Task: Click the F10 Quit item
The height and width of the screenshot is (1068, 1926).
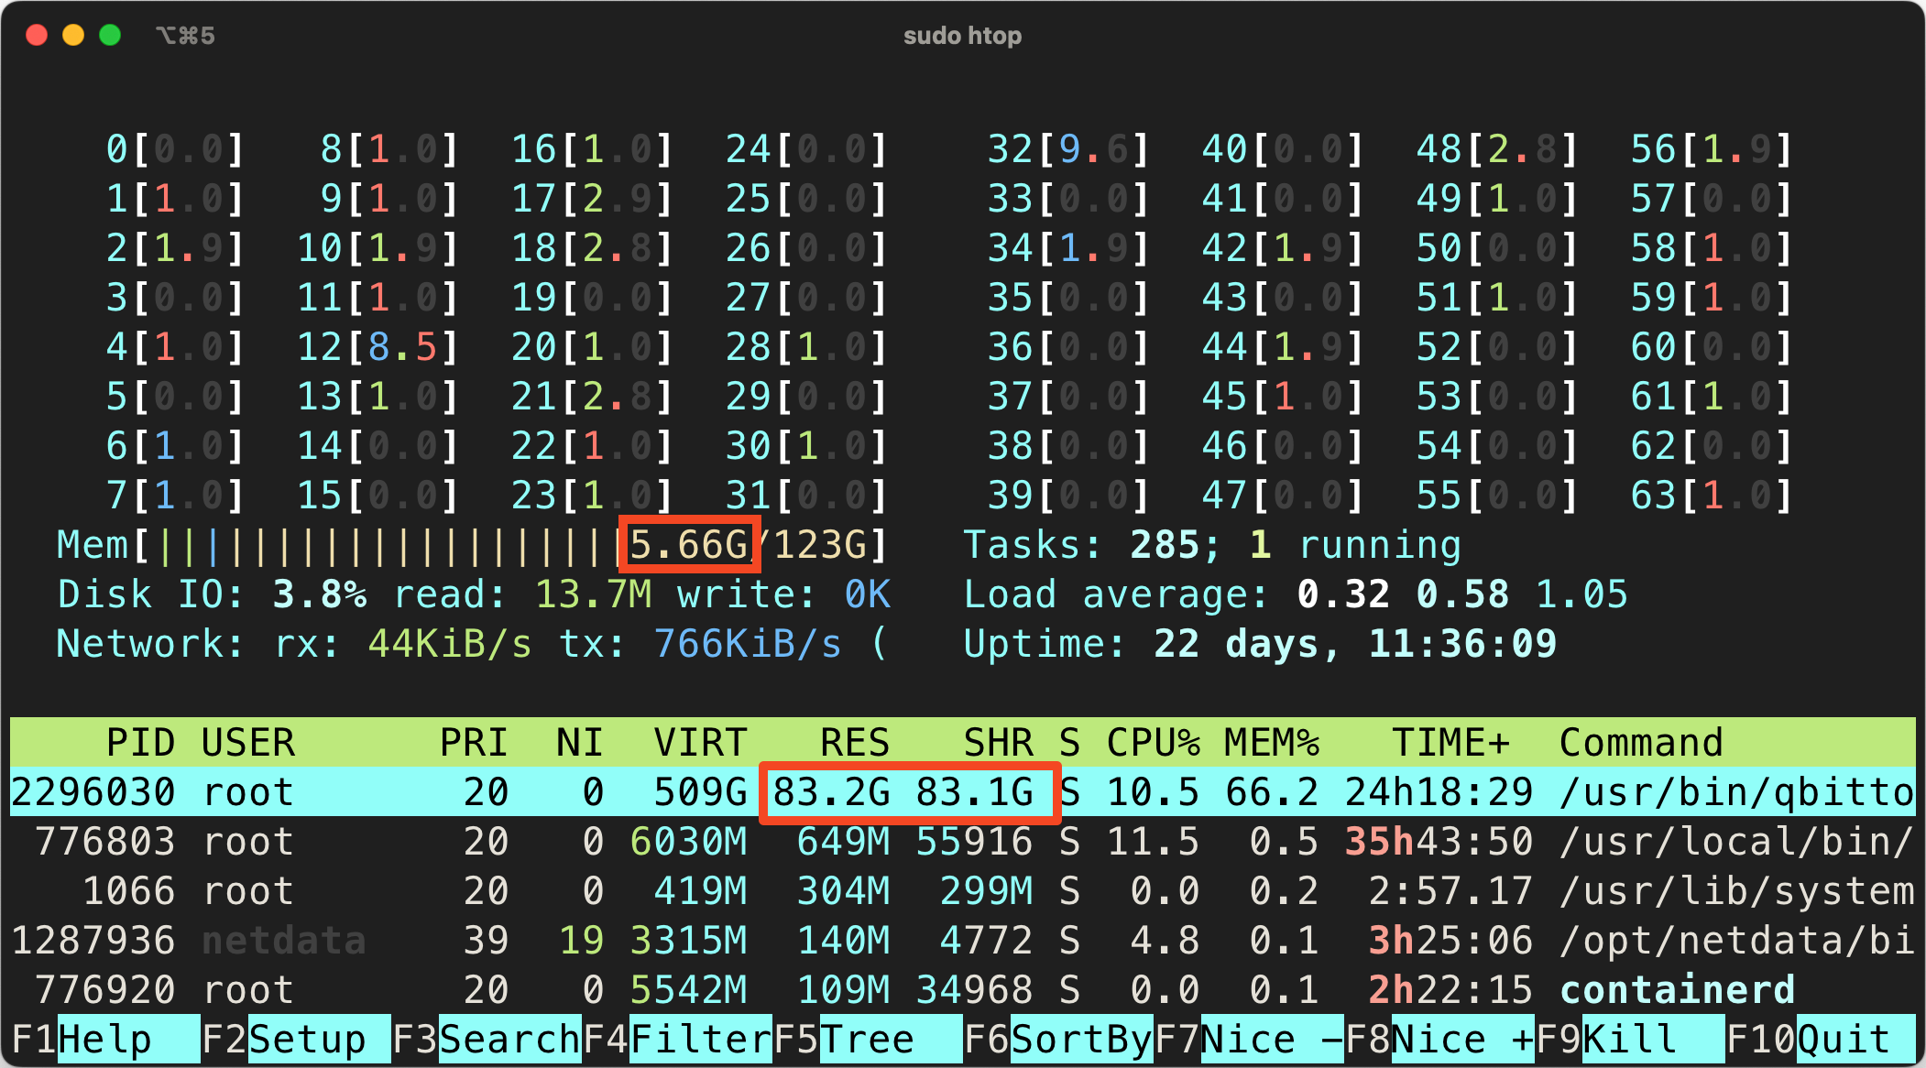Action: click(x=1821, y=1040)
